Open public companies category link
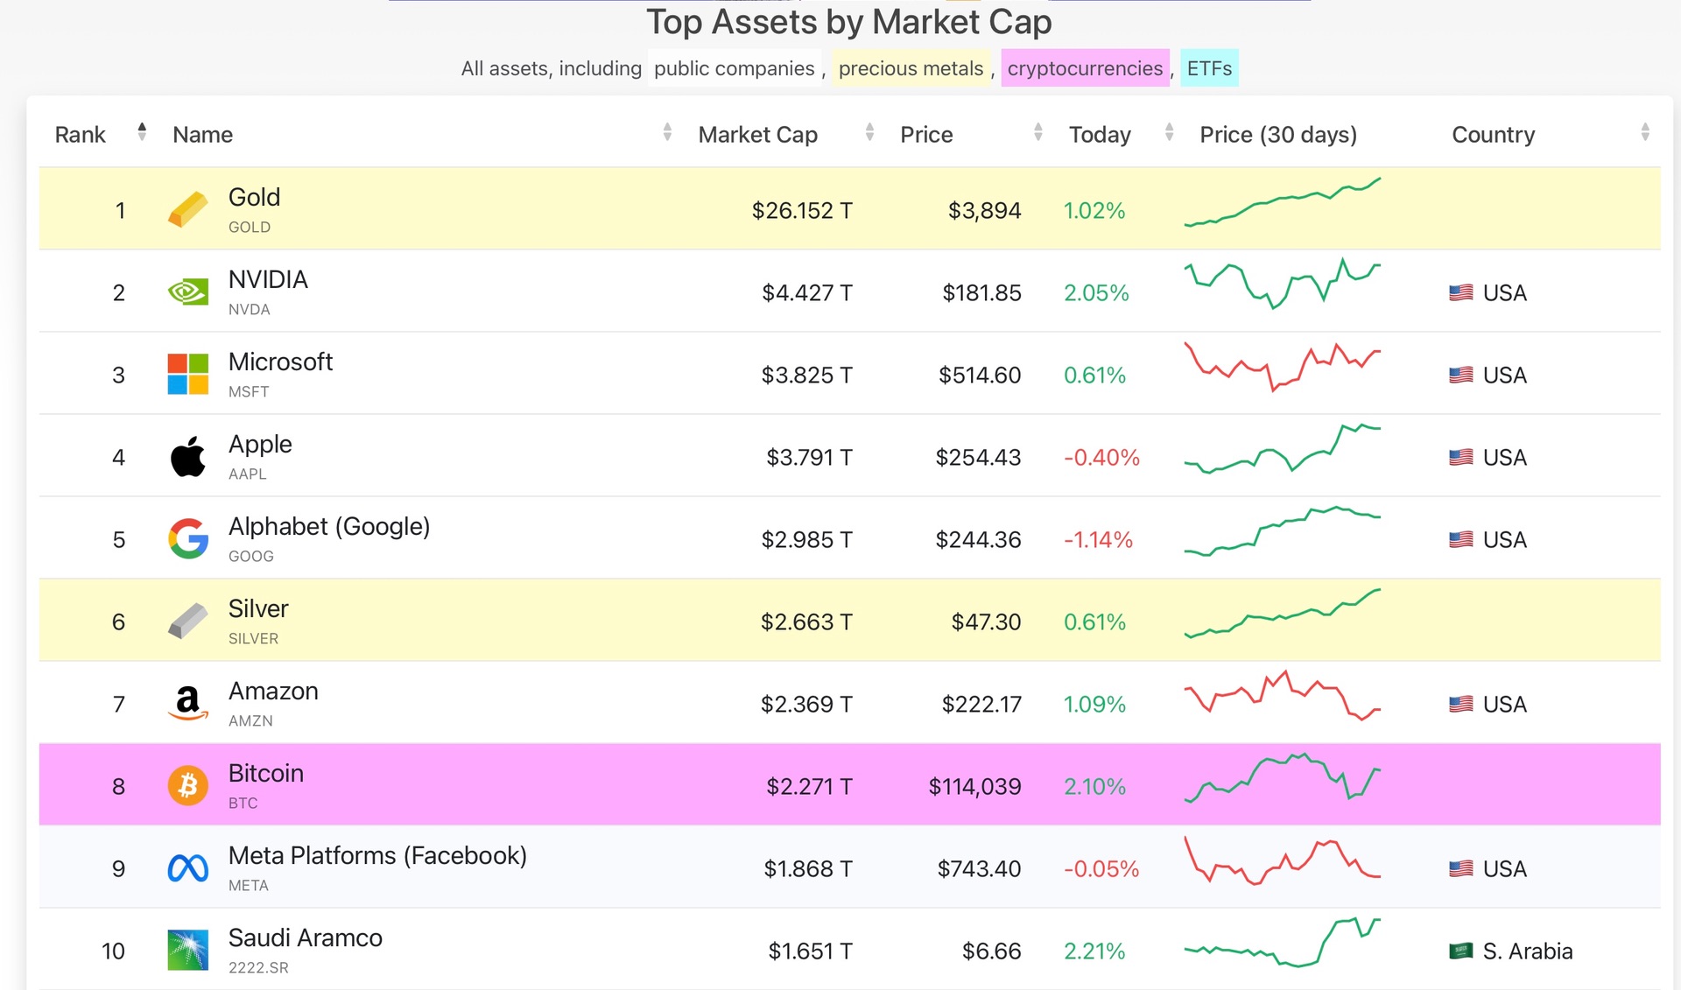Image resolution: width=1681 pixels, height=990 pixels. [734, 68]
